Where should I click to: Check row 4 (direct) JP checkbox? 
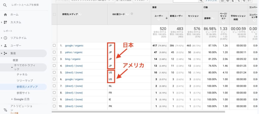tap(54, 66)
